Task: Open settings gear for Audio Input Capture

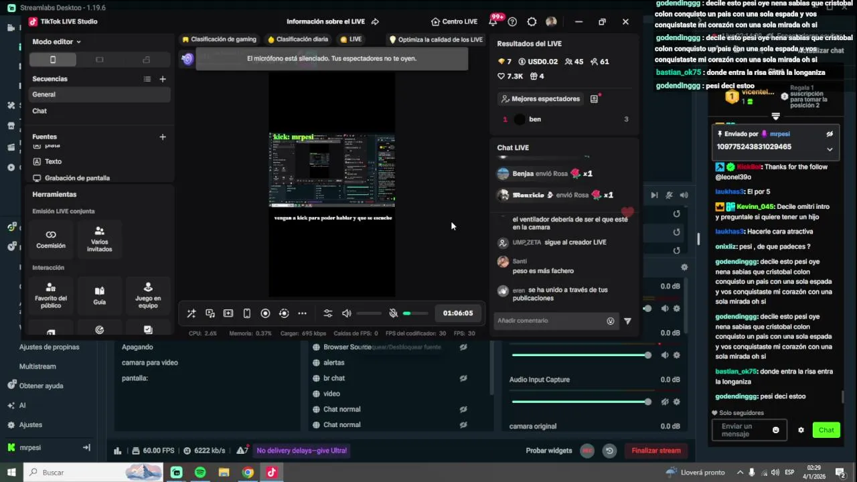Action: pos(677,402)
